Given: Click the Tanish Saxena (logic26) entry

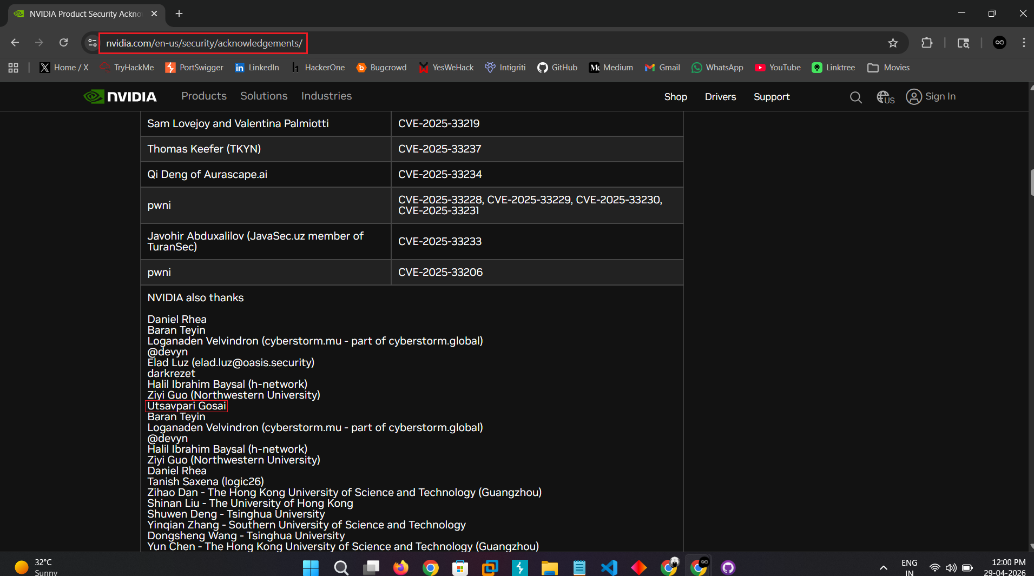Looking at the screenshot, I should [x=206, y=482].
